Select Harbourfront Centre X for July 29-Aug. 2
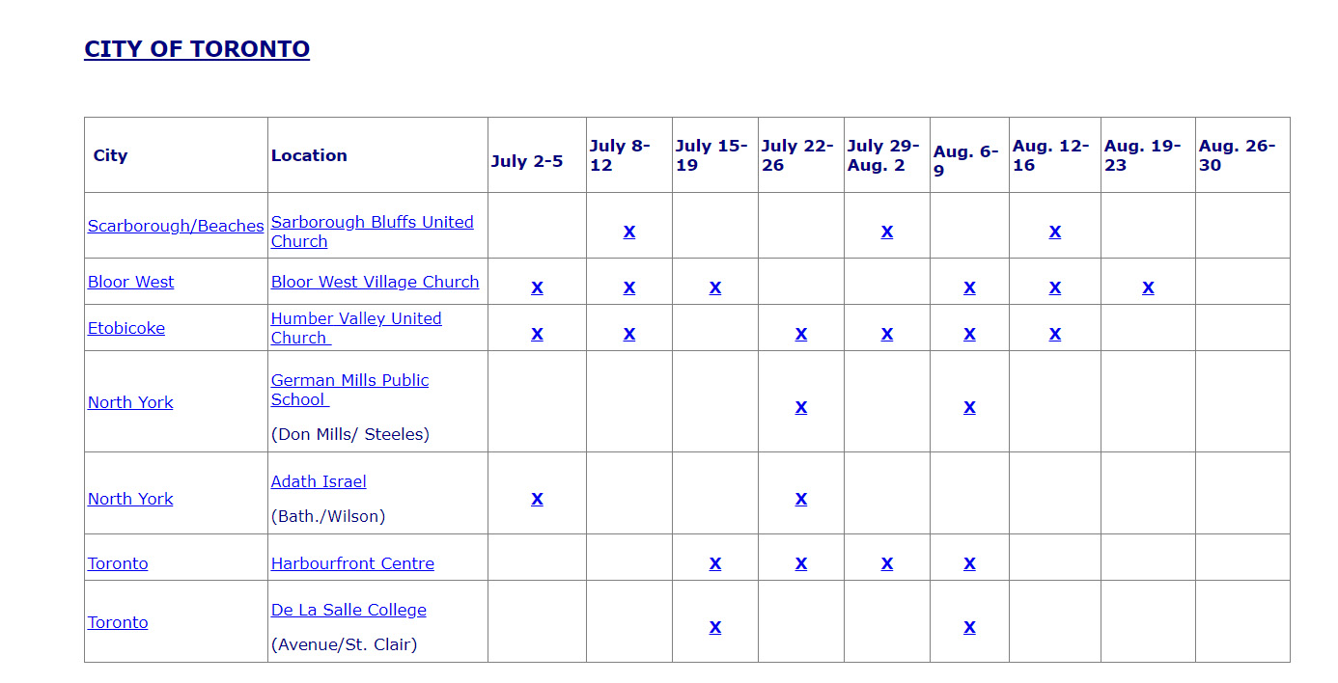 (887, 563)
